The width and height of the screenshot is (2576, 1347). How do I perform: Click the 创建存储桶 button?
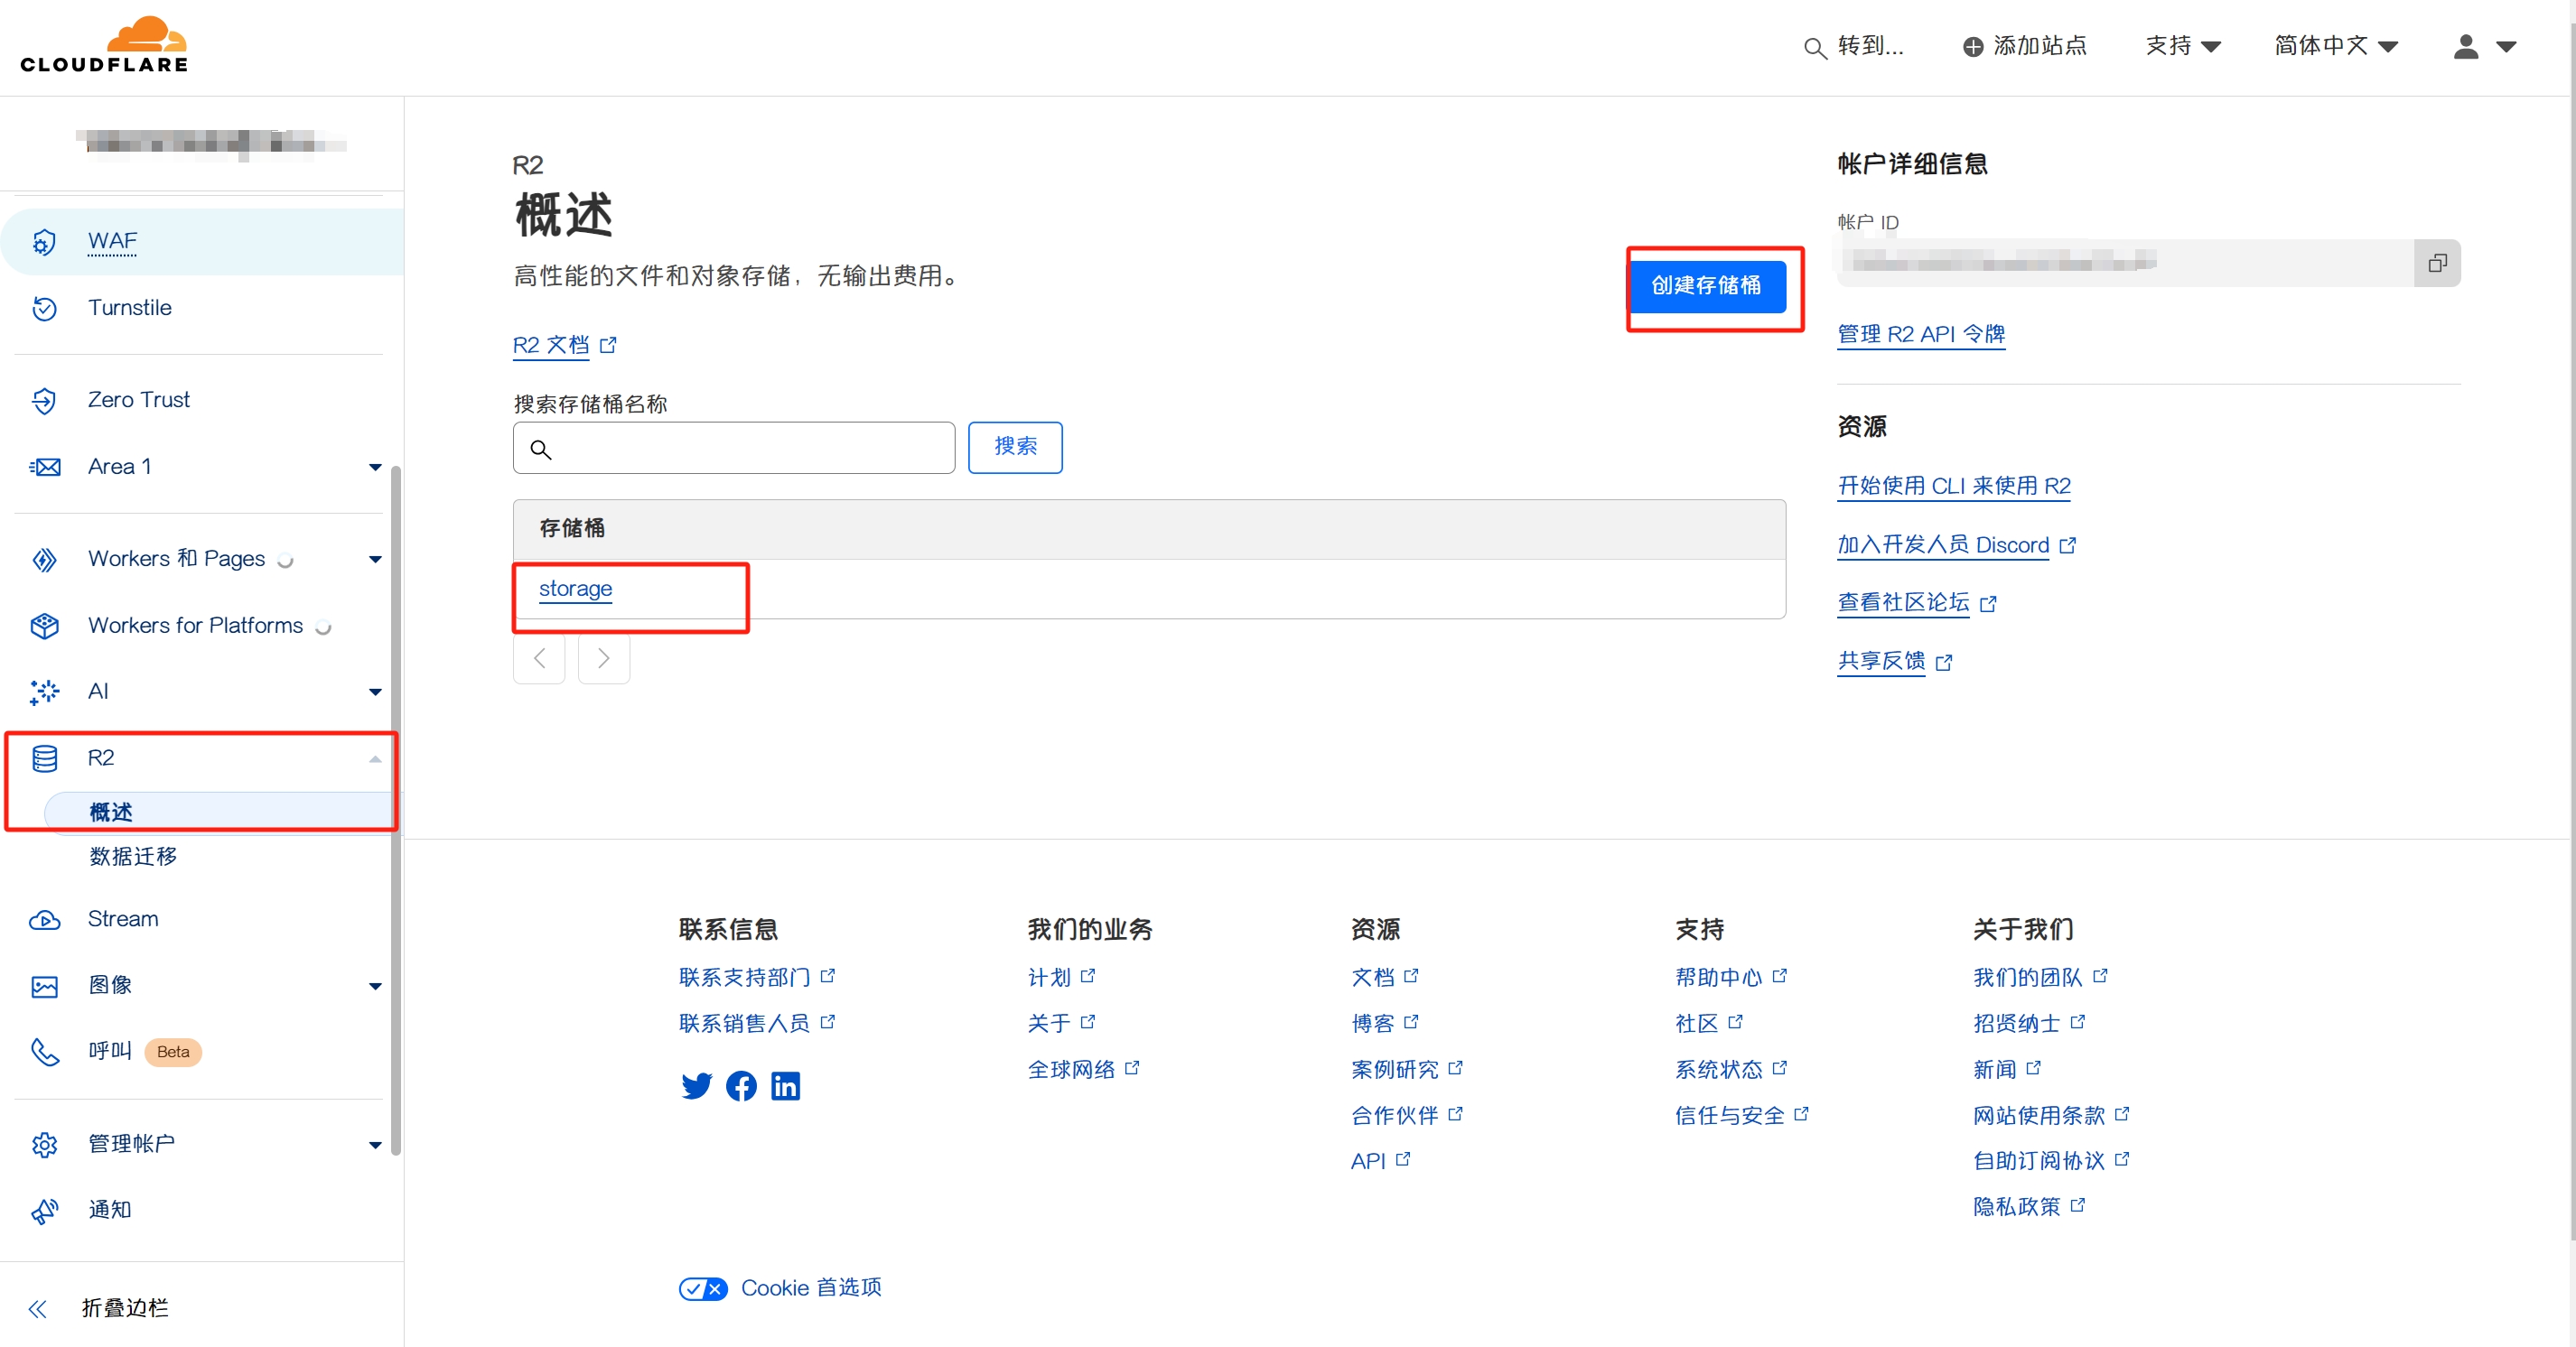tap(1706, 286)
